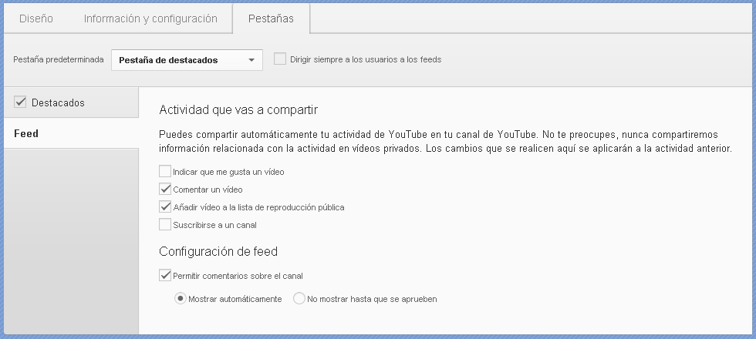The height and width of the screenshot is (339, 756).
Task: Click the paragraph starting Puedes compartir automáticamente
Action: pyautogui.click(x=446, y=141)
